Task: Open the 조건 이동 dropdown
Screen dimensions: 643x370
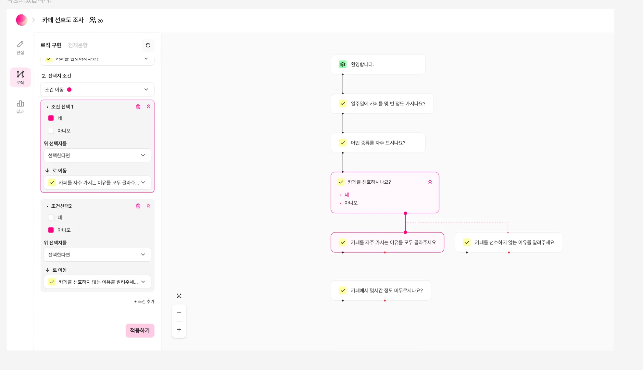Action: tap(97, 90)
